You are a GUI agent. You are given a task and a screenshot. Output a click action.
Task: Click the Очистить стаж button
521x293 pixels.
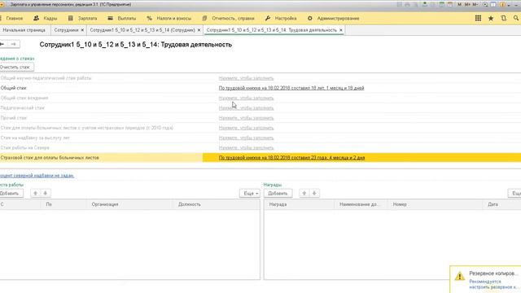(x=16, y=67)
